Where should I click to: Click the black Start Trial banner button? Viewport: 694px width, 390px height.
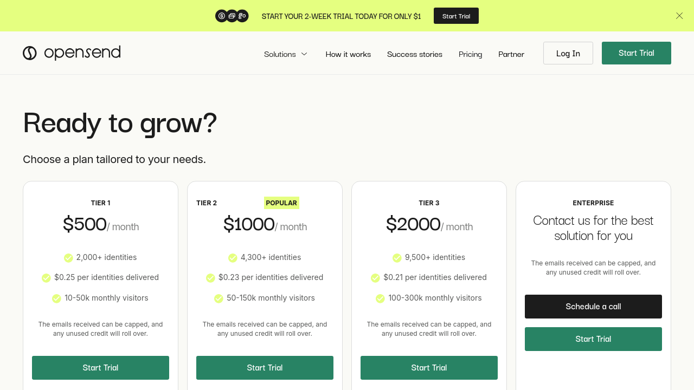click(456, 16)
